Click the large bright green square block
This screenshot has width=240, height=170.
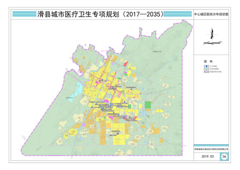pyautogui.click(x=148, y=105)
